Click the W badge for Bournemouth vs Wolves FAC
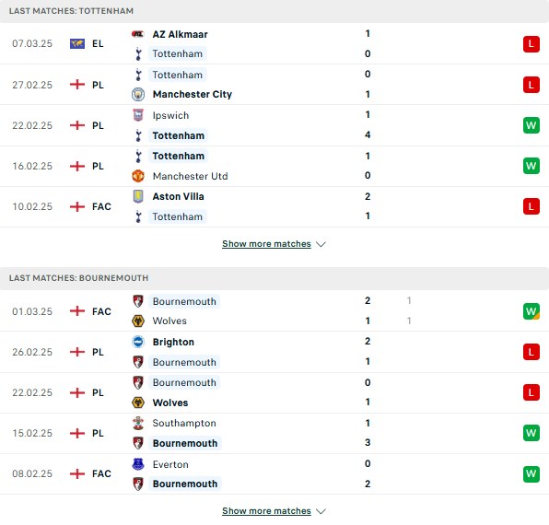The image size is (549, 525). [531, 311]
